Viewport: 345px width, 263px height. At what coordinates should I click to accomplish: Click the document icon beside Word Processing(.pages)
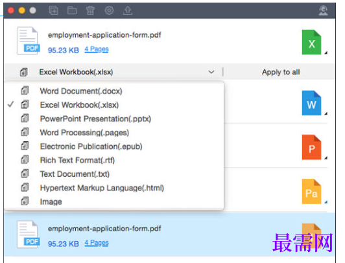(x=25, y=132)
